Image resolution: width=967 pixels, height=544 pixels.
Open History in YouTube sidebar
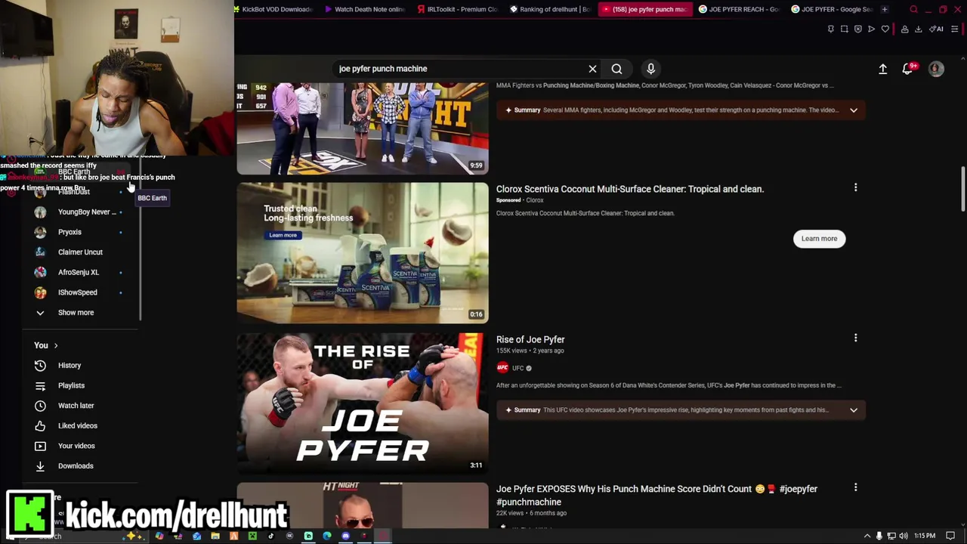[70, 366]
